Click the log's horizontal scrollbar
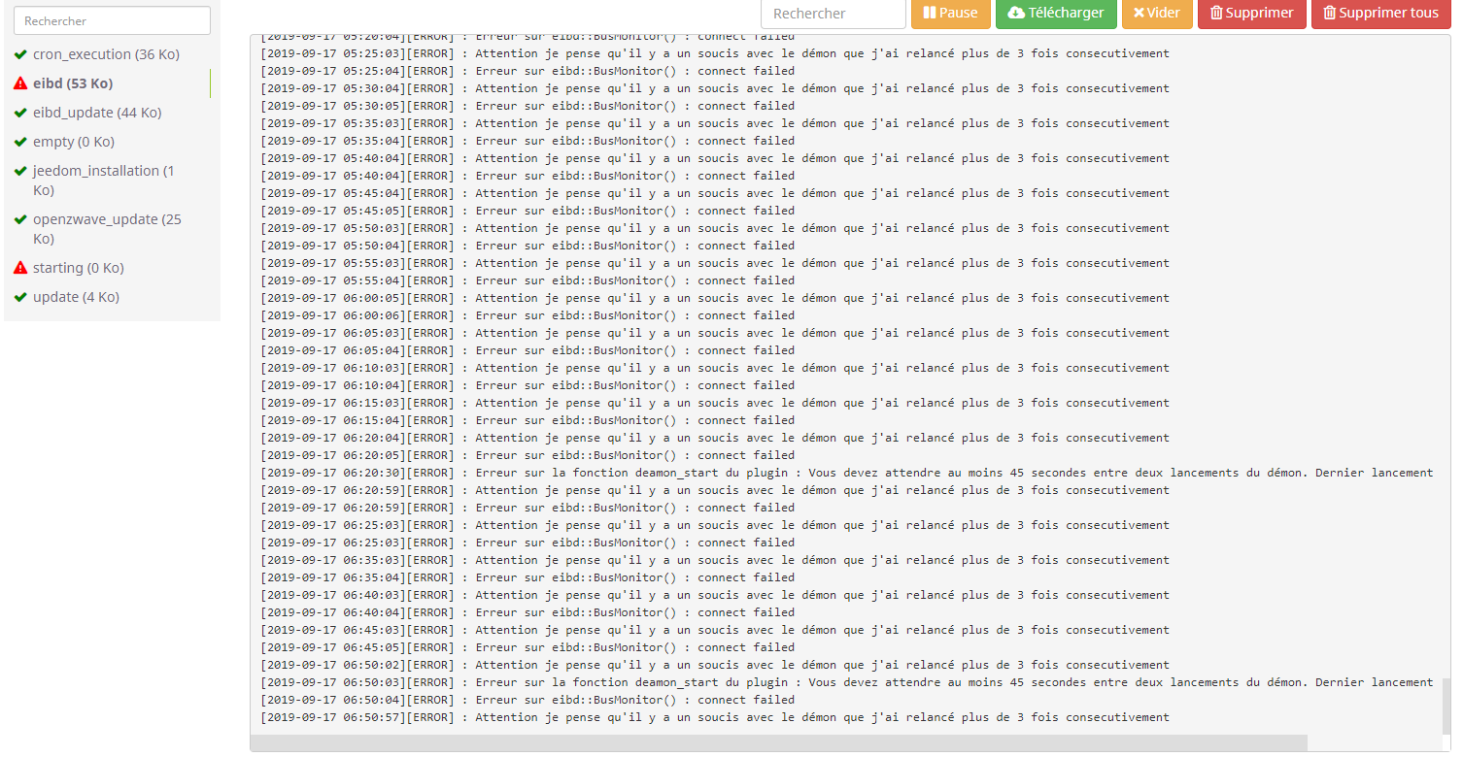Image resolution: width=1463 pixels, height=757 pixels. pos(779,743)
